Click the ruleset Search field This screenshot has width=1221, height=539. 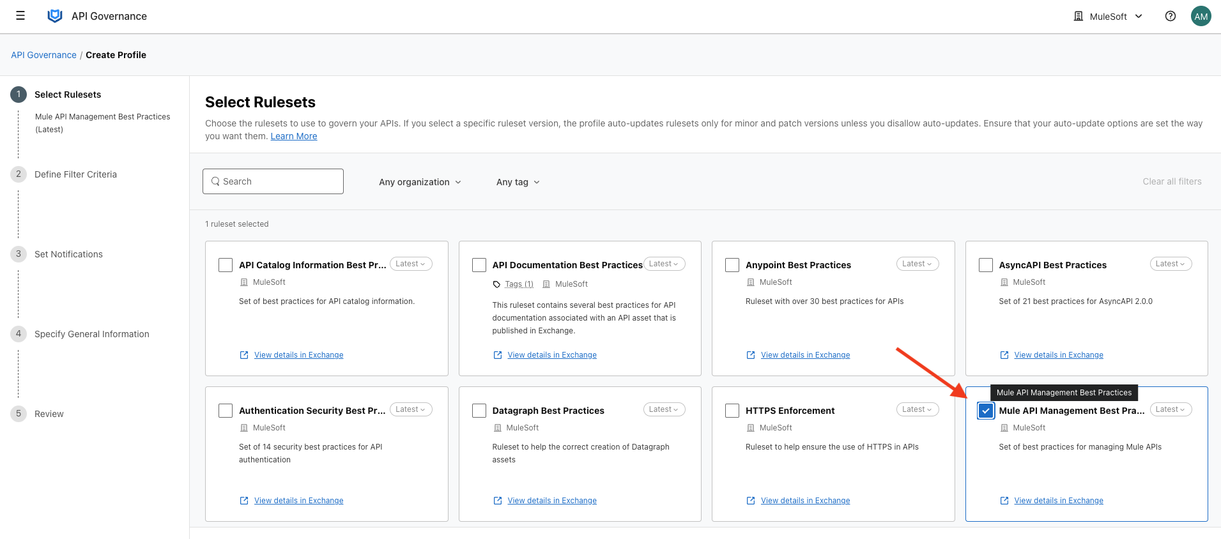tap(273, 181)
